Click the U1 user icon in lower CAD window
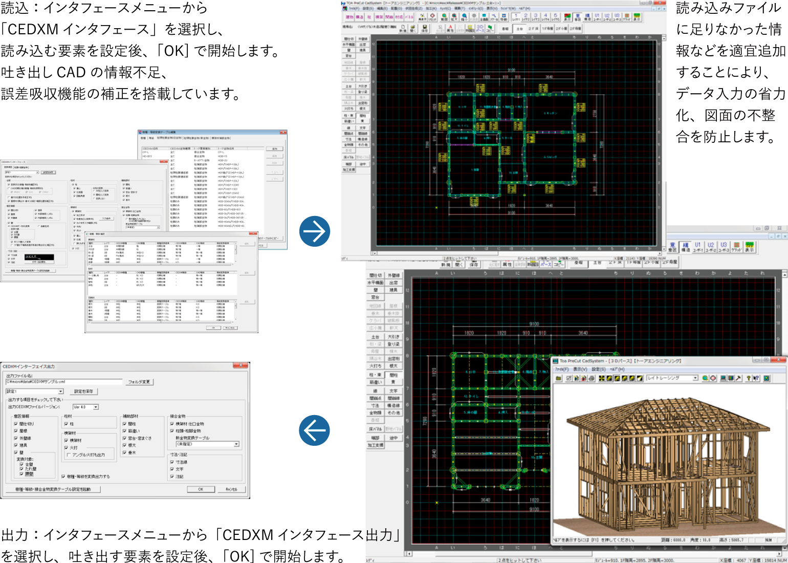 pos(698,248)
